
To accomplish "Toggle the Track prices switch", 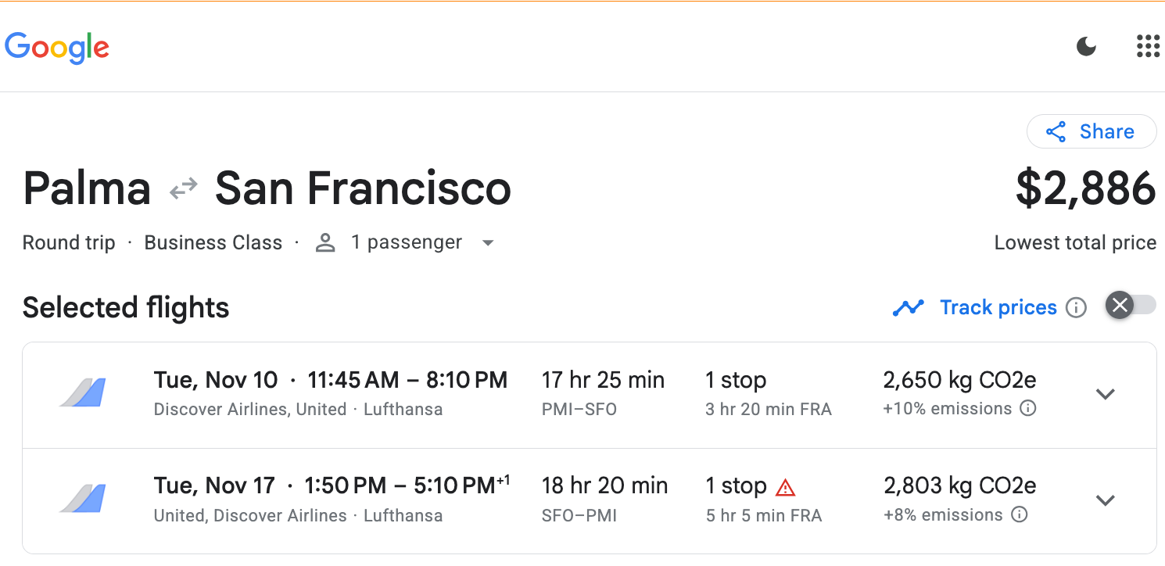I will 1131,305.
